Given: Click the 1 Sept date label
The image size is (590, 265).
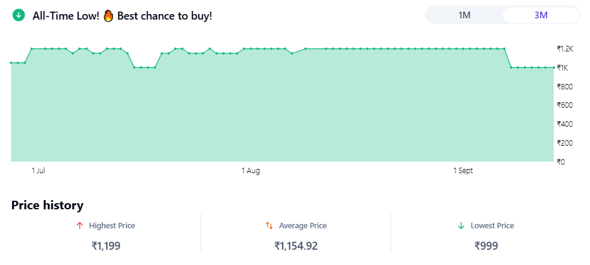Looking at the screenshot, I should click(463, 171).
